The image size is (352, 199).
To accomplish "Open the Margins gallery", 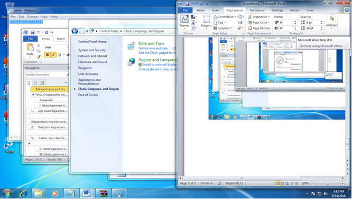I will (x=206, y=22).
